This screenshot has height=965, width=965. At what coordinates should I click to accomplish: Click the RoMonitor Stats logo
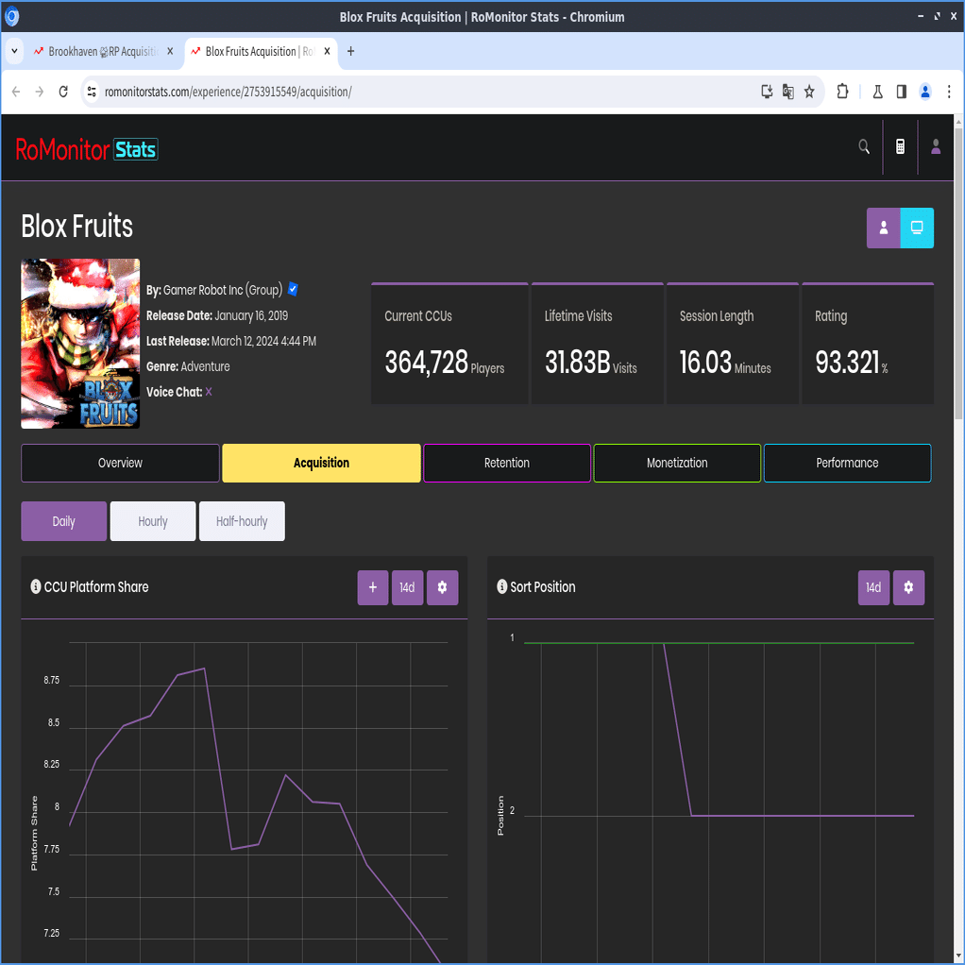coord(87,149)
